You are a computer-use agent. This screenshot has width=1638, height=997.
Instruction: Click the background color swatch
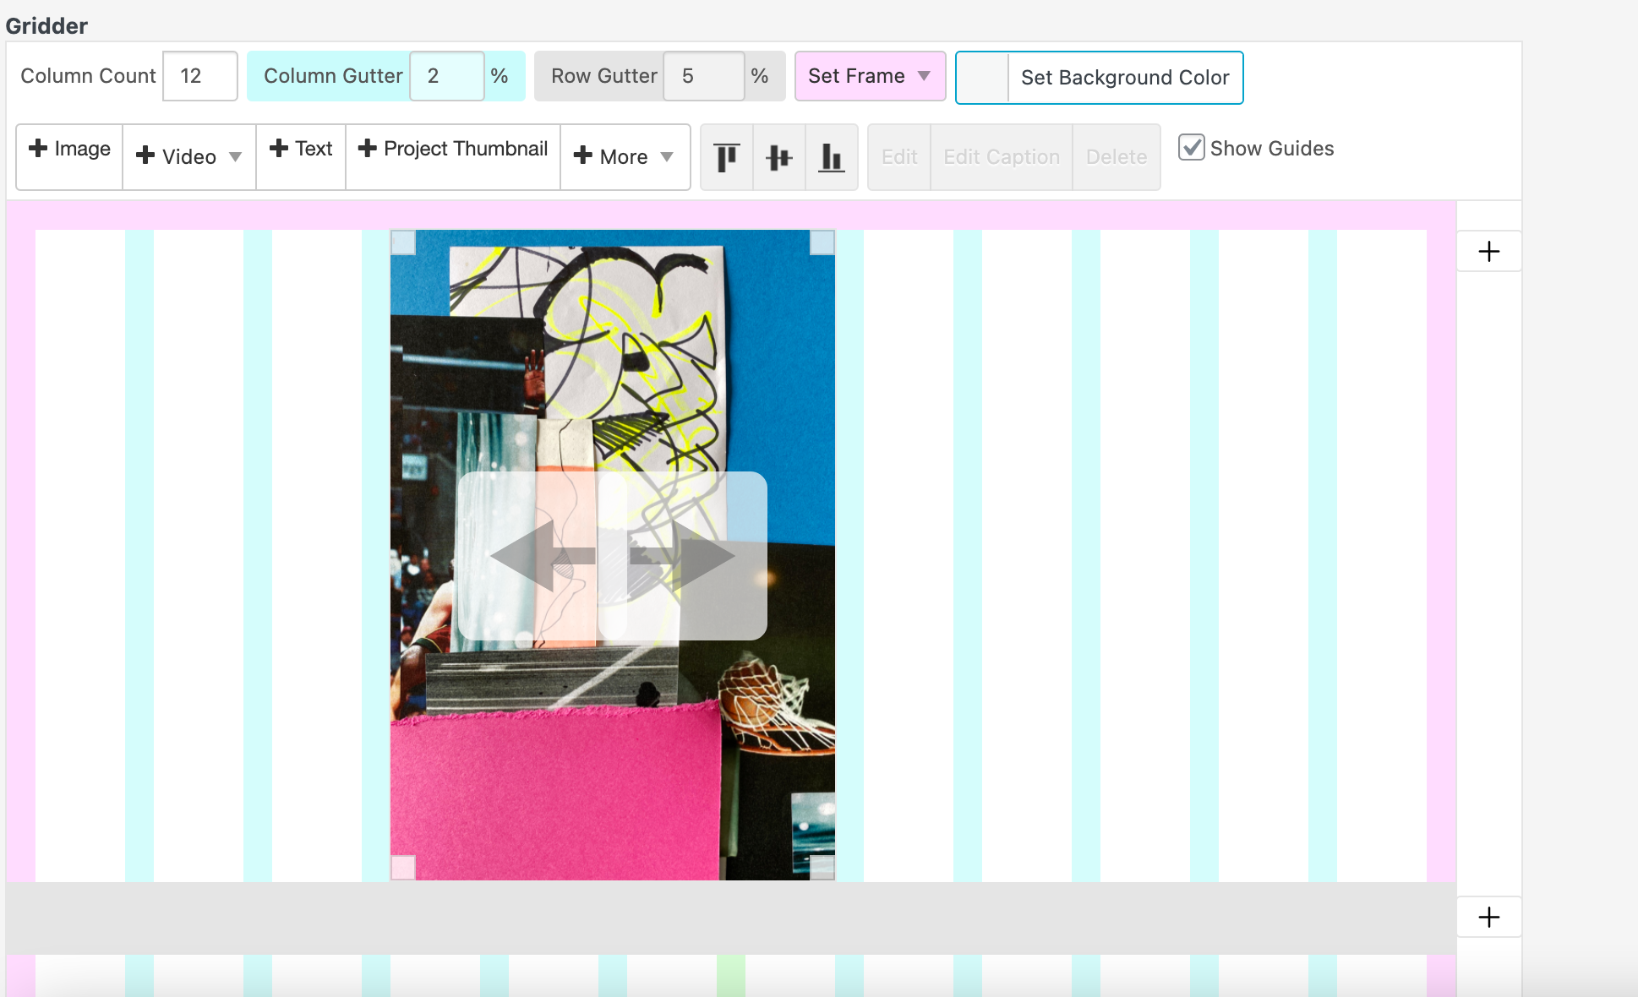coord(981,78)
